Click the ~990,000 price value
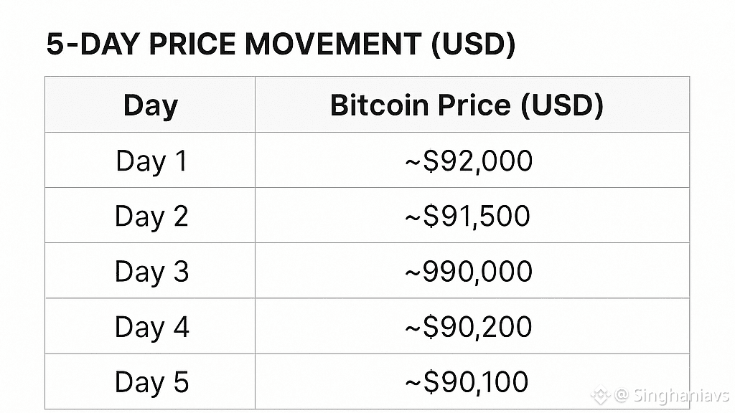 coord(469,271)
